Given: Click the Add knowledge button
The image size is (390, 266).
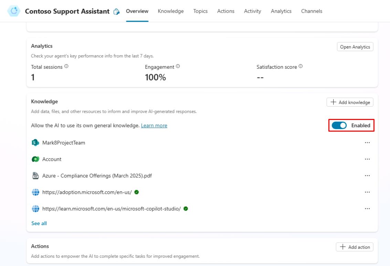Looking at the screenshot, I should 350,102.
